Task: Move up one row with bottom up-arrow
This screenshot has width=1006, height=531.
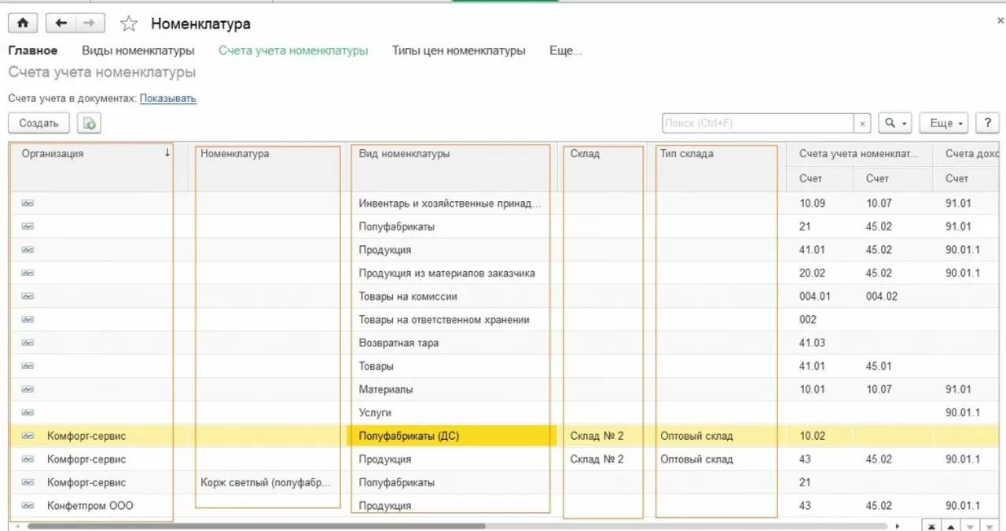Action: (951, 526)
